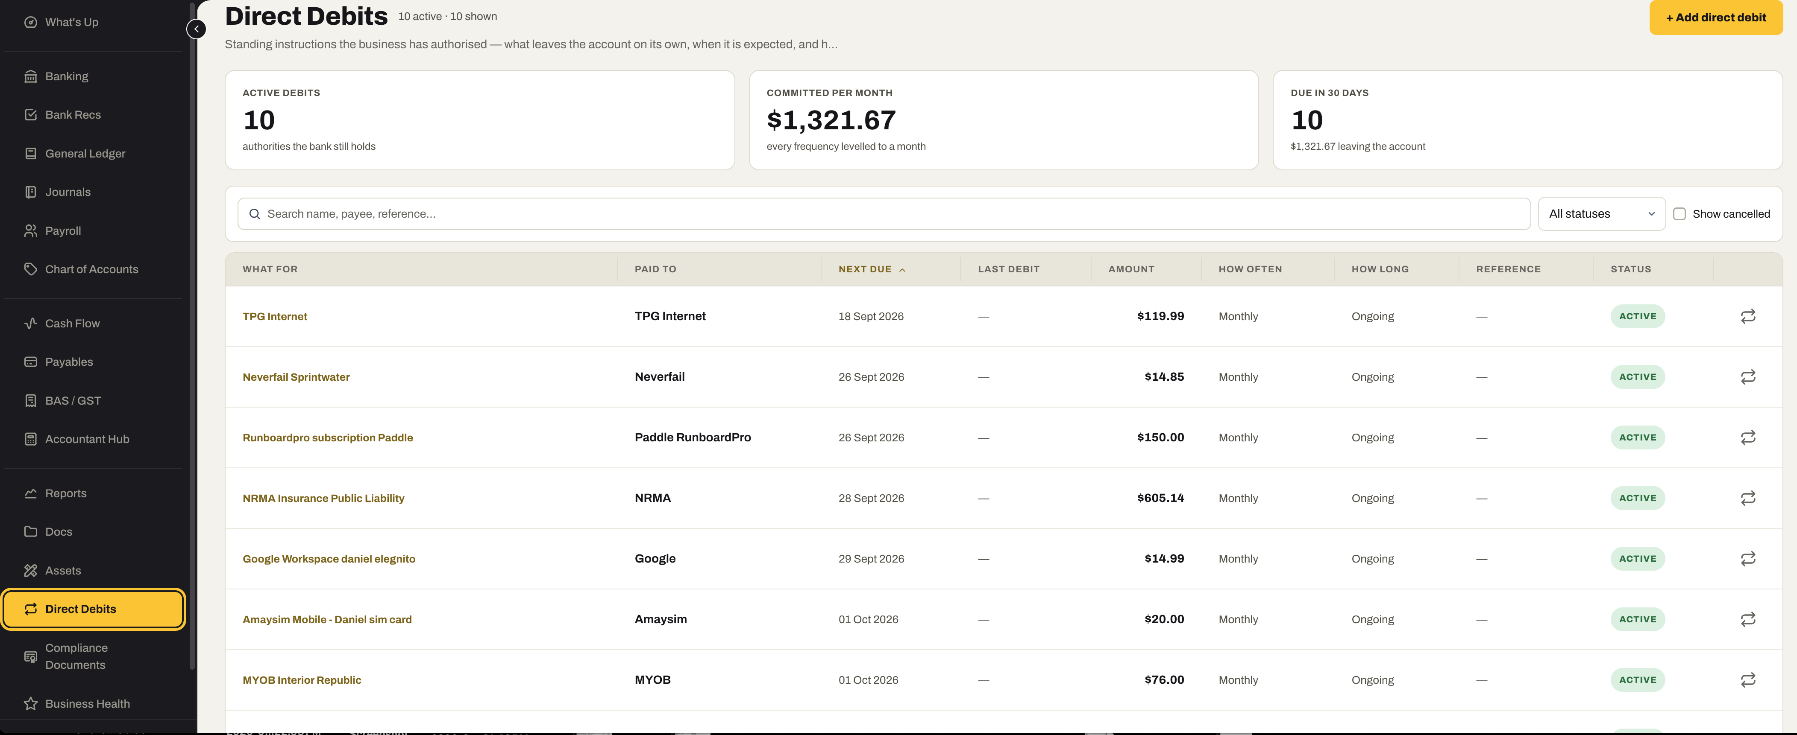Screen dimensions: 1797x735
Task: Open the NRMA Insurance Public Liability link
Action: click(x=323, y=498)
